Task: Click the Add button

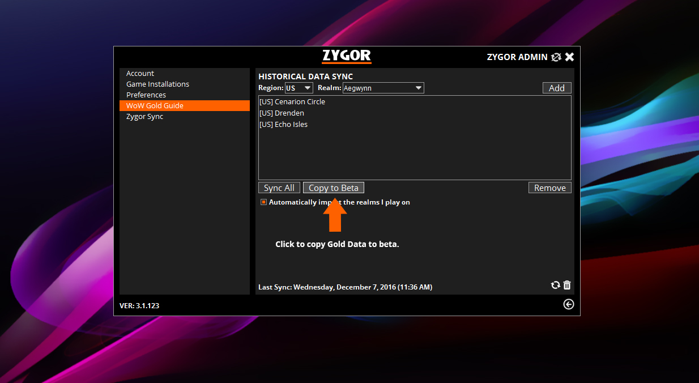Action: coord(557,88)
